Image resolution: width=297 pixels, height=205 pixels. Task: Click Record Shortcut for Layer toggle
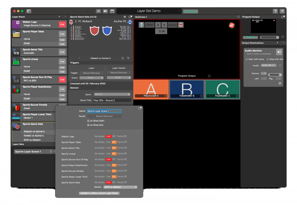(91, 73)
